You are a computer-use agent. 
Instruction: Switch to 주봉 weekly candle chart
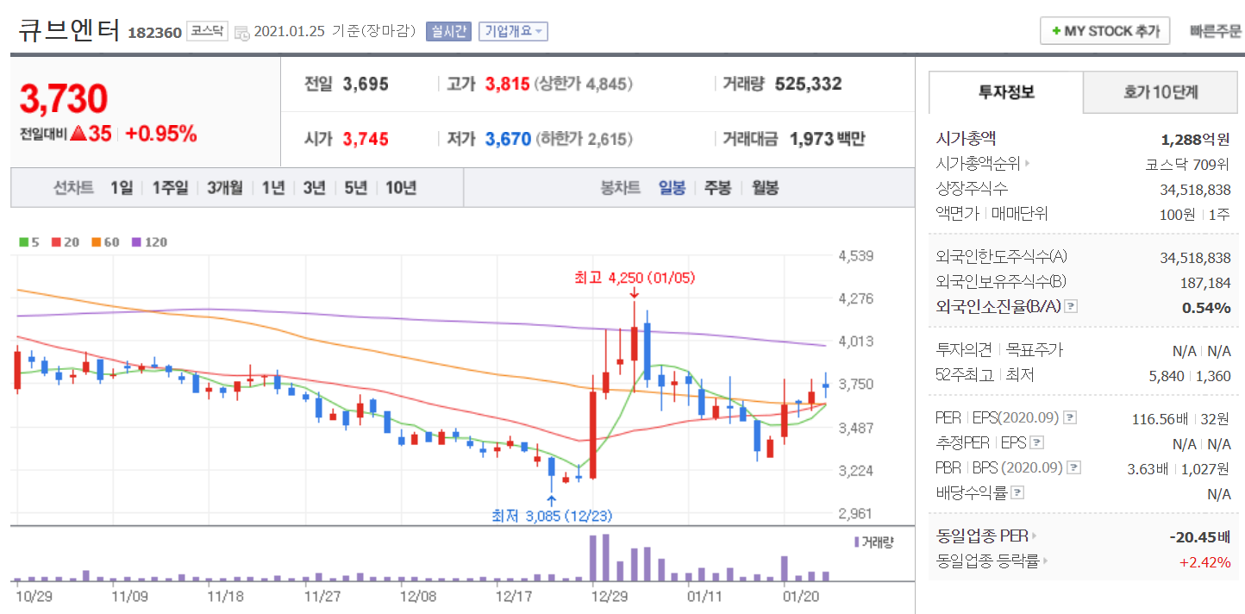coord(717,188)
